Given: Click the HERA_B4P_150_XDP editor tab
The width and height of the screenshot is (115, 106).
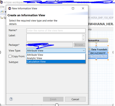Looking at the screenshot, I should [x=101, y=18].
